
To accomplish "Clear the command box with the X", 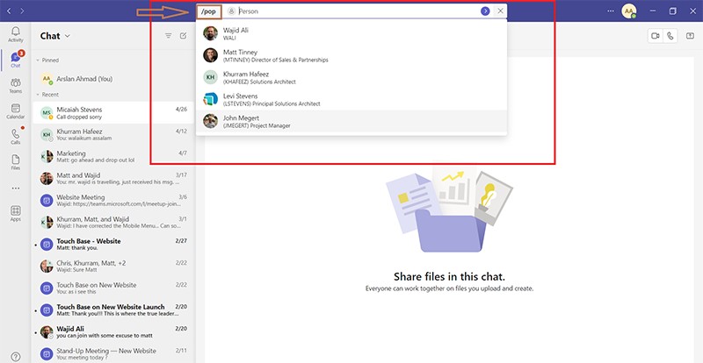I will pyautogui.click(x=500, y=11).
